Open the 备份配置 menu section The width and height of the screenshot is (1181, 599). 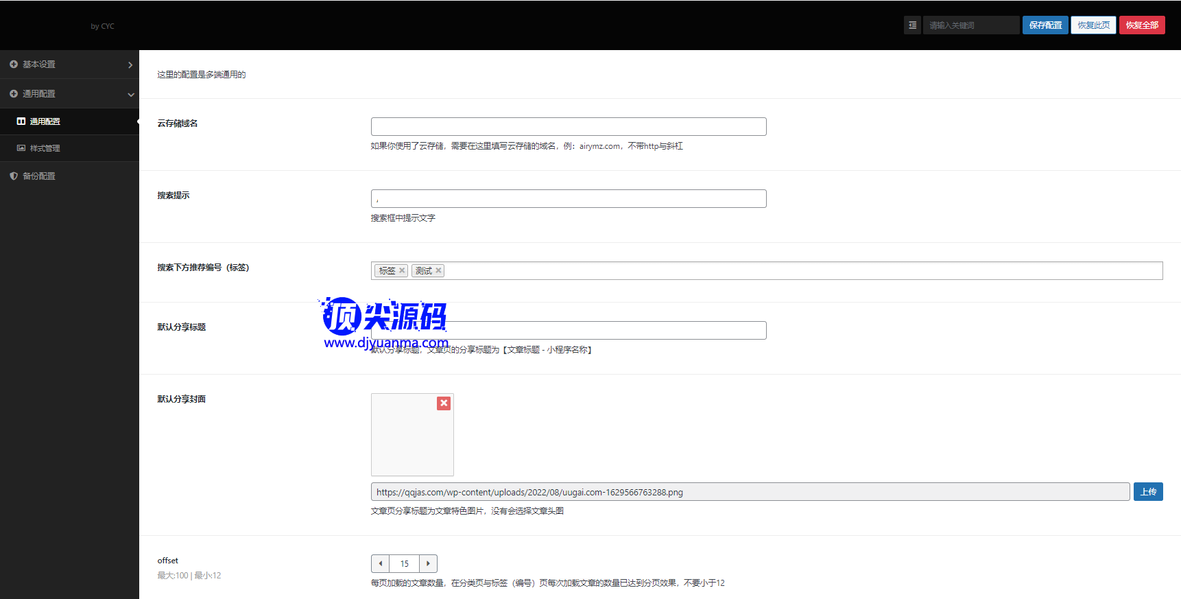point(39,176)
